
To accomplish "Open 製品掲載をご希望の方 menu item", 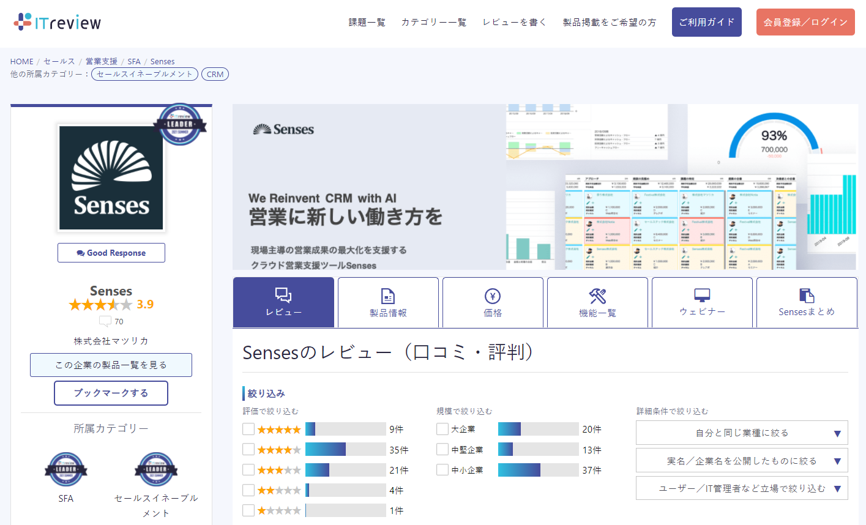I will coord(610,22).
